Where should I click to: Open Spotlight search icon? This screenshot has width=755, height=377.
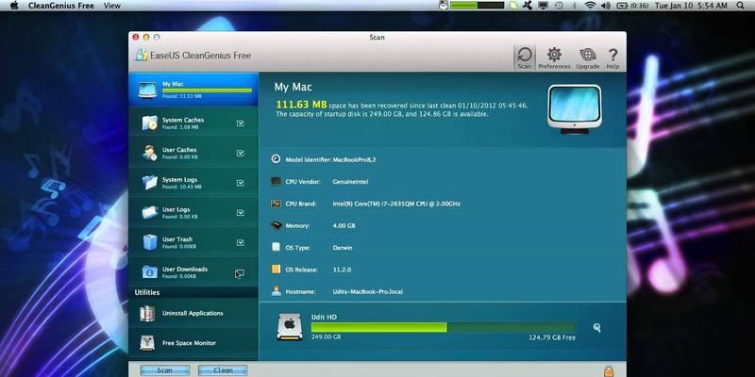(x=740, y=6)
